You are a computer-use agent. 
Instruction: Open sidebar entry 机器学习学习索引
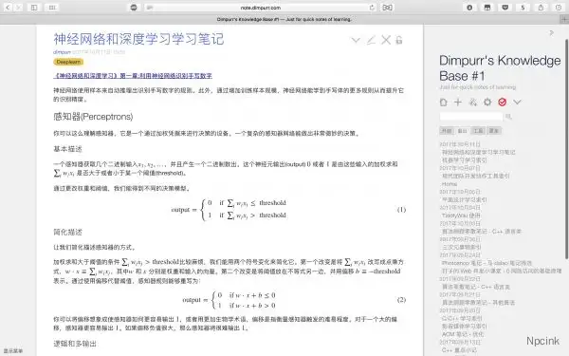tap(464, 160)
